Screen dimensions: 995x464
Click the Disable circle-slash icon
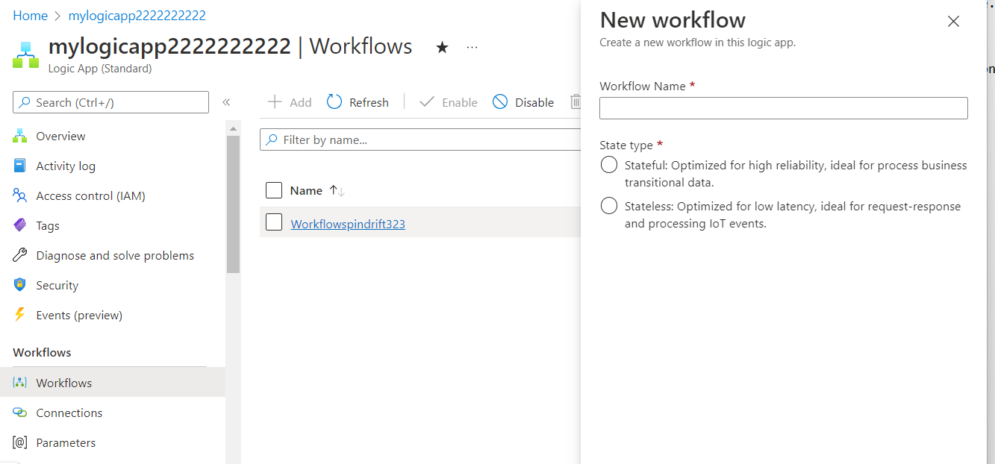pos(500,102)
